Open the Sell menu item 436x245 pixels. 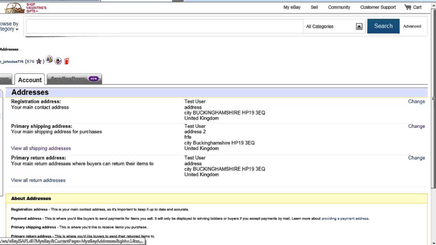pos(314,7)
